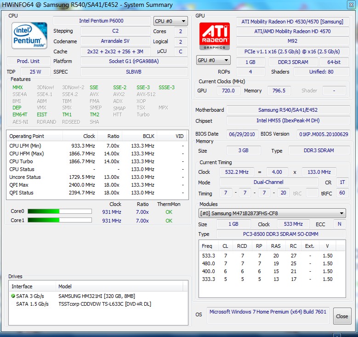This screenshot has width=358, height=337.
Task: Click the BIOS Date 06/29/2010 field
Action: 242,134
